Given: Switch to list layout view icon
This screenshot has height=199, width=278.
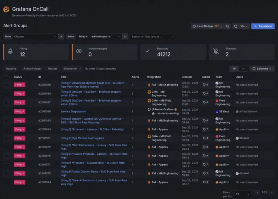Looking at the screenshot, I should click(234, 69).
